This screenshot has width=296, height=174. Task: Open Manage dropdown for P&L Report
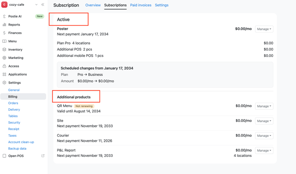264,151
